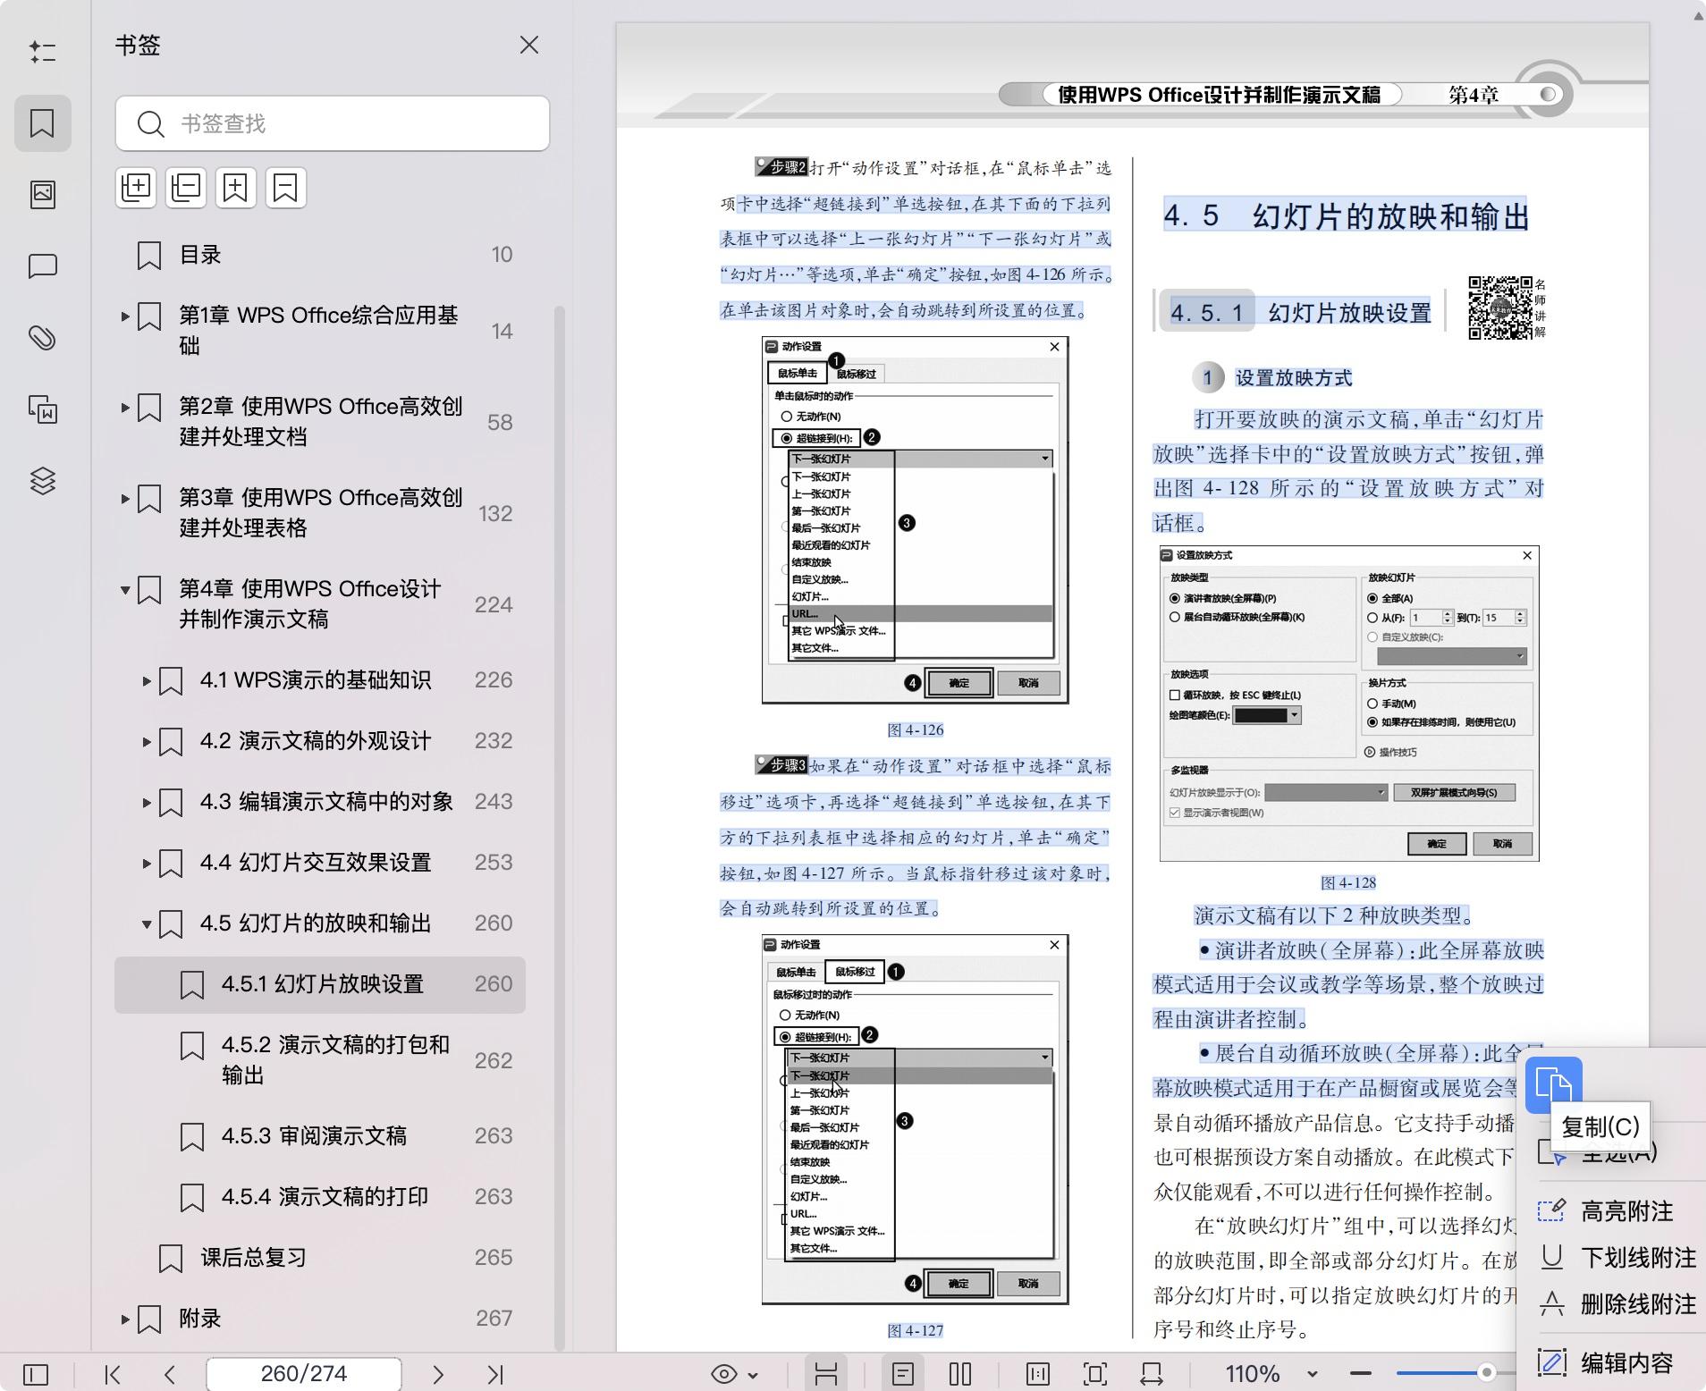The image size is (1706, 1391).
Task: Expand the 4.2 演示文稿的外观设计 node
Action: [x=147, y=741]
